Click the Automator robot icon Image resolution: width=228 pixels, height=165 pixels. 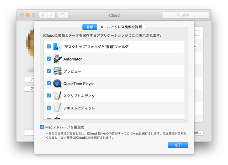click(x=57, y=59)
